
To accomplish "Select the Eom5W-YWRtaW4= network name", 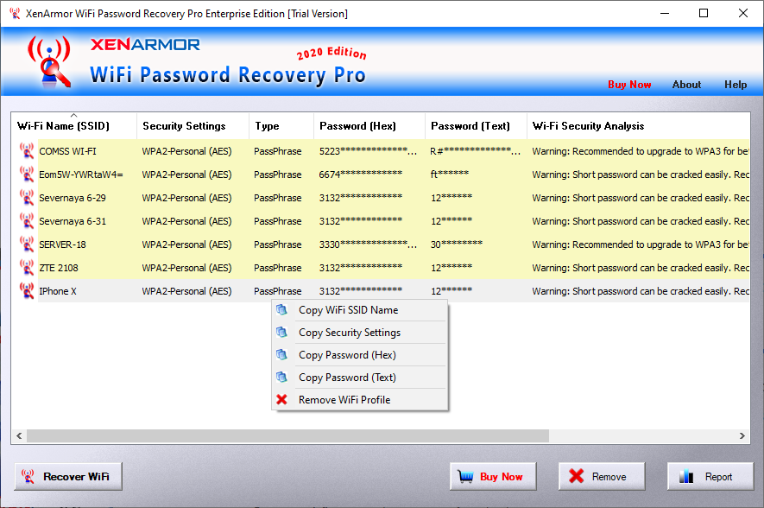I will coord(81,175).
